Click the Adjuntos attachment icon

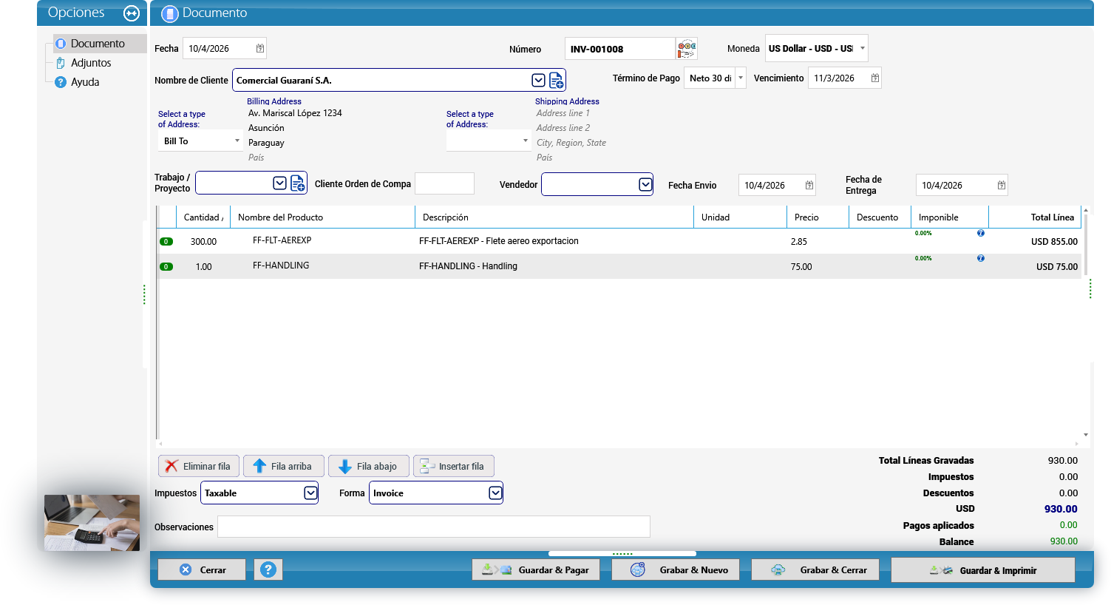(x=61, y=63)
